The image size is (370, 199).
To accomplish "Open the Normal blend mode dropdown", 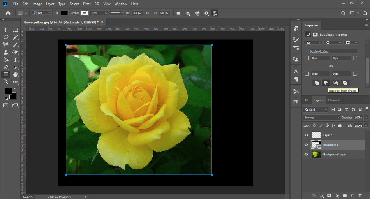I will click(321, 118).
